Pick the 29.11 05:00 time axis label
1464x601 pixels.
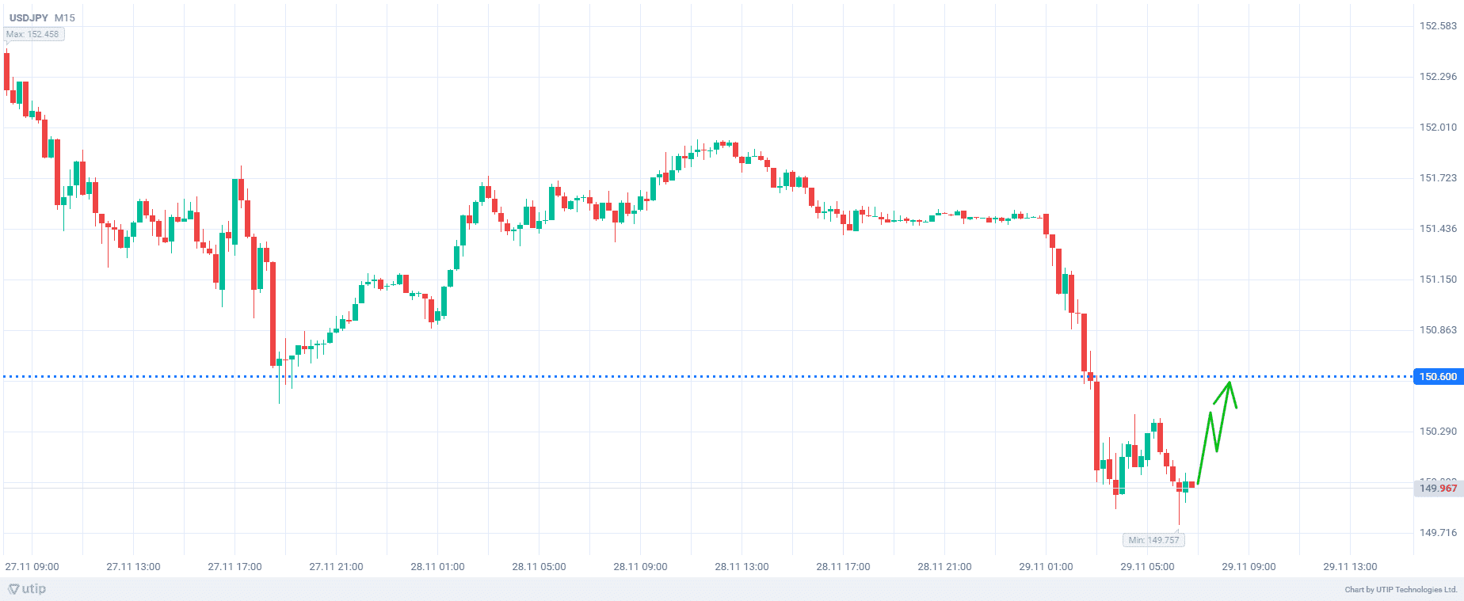point(1148,566)
